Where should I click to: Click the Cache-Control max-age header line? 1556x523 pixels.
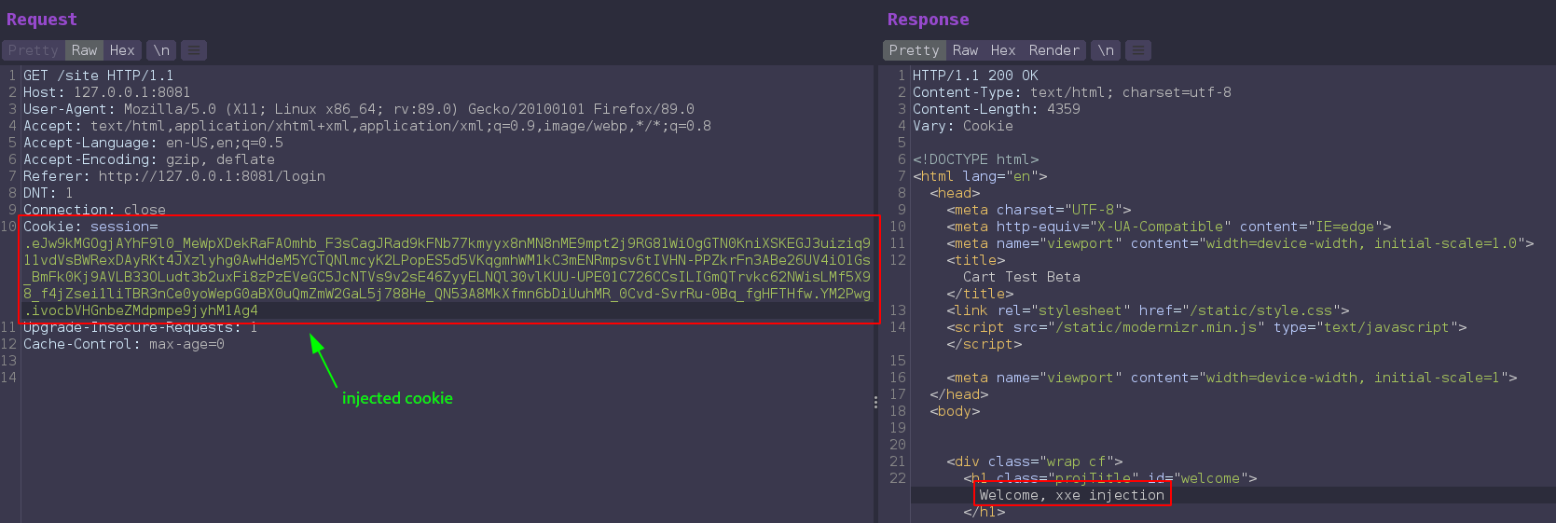[123, 344]
